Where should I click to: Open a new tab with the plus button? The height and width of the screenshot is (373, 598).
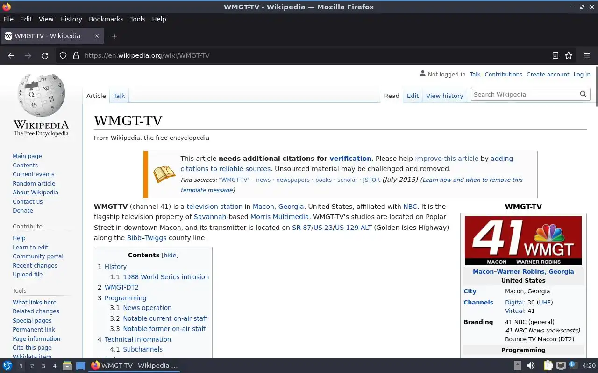click(114, 36)
